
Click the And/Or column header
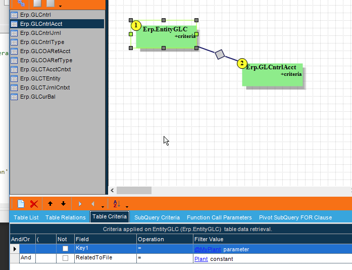(x=23, y=239)
